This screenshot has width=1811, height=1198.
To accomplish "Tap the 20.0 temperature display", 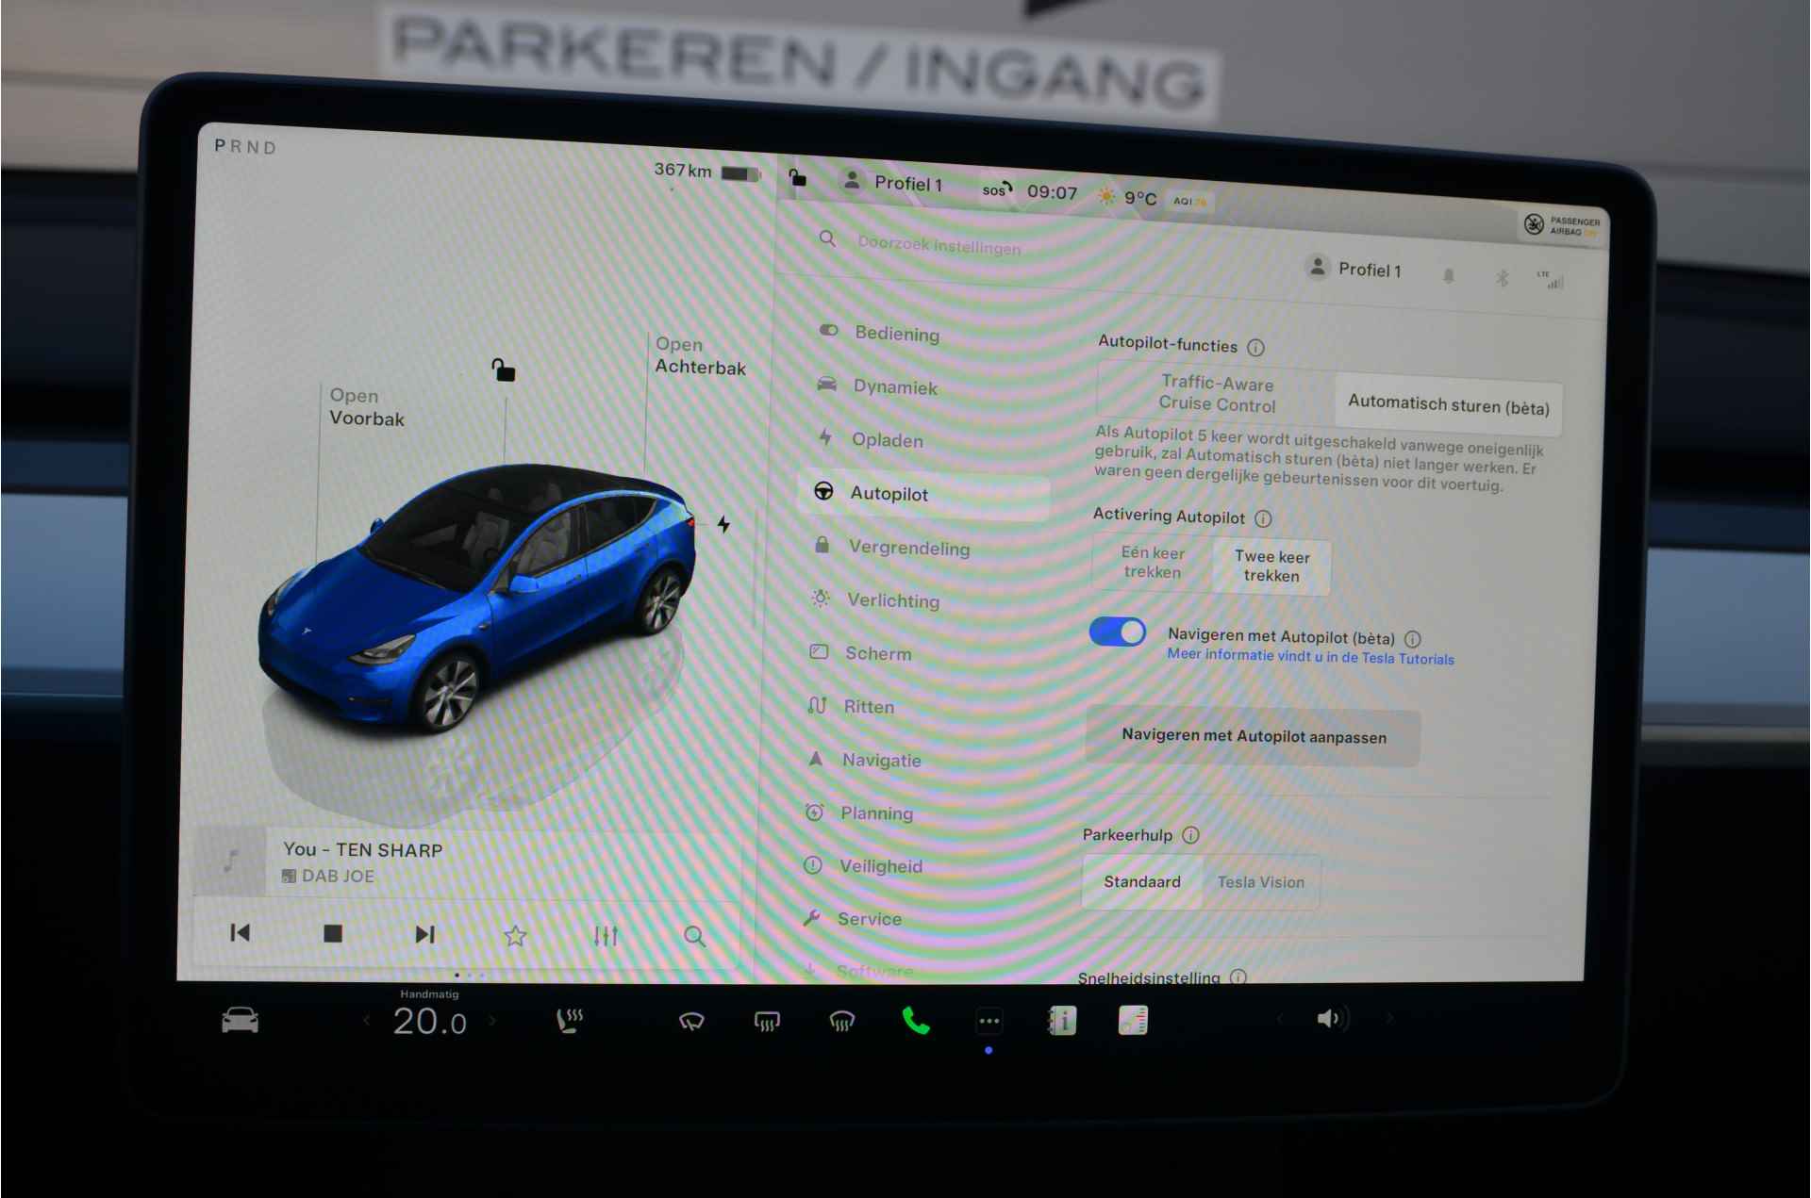I will pyautogui.click(x=429, y=1021).
